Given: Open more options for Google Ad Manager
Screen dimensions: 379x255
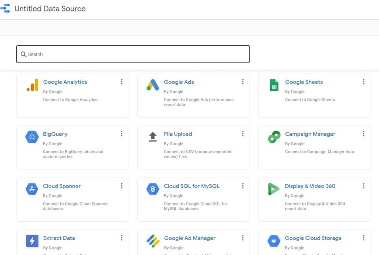Looking at the screenshot, I should [x=243, y=238].
